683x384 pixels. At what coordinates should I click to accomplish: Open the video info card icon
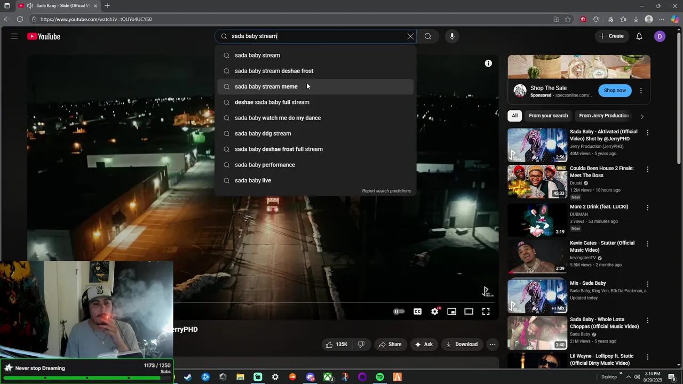[488, 63]
